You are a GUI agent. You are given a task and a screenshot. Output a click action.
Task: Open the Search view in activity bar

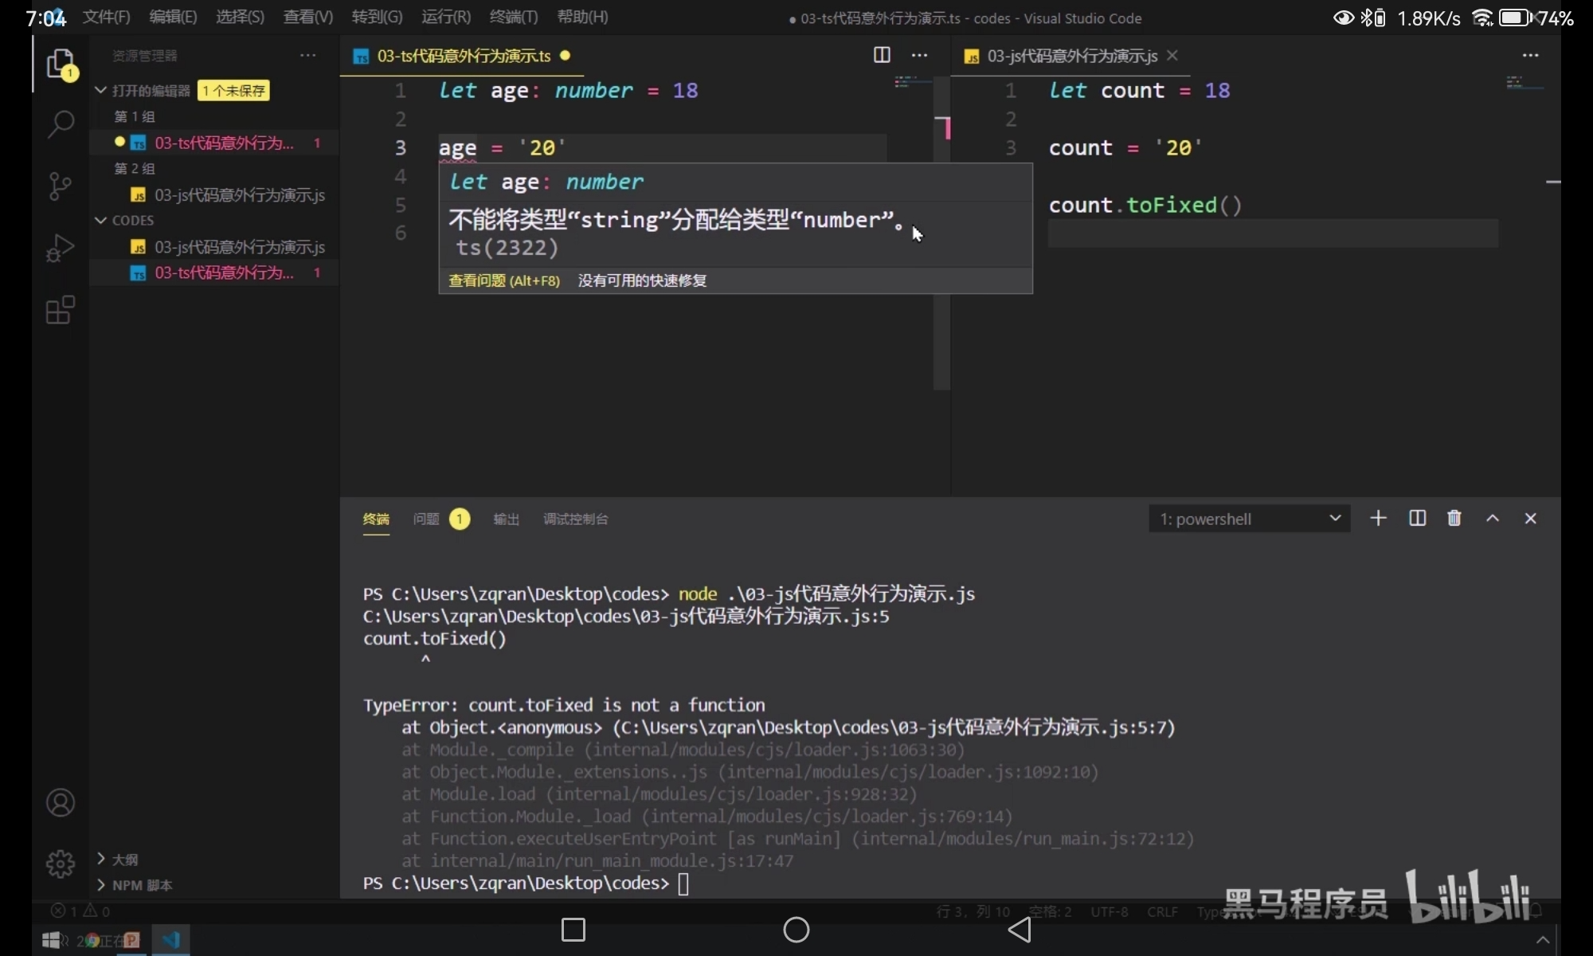pyautogui.click(x=61, y=124)
